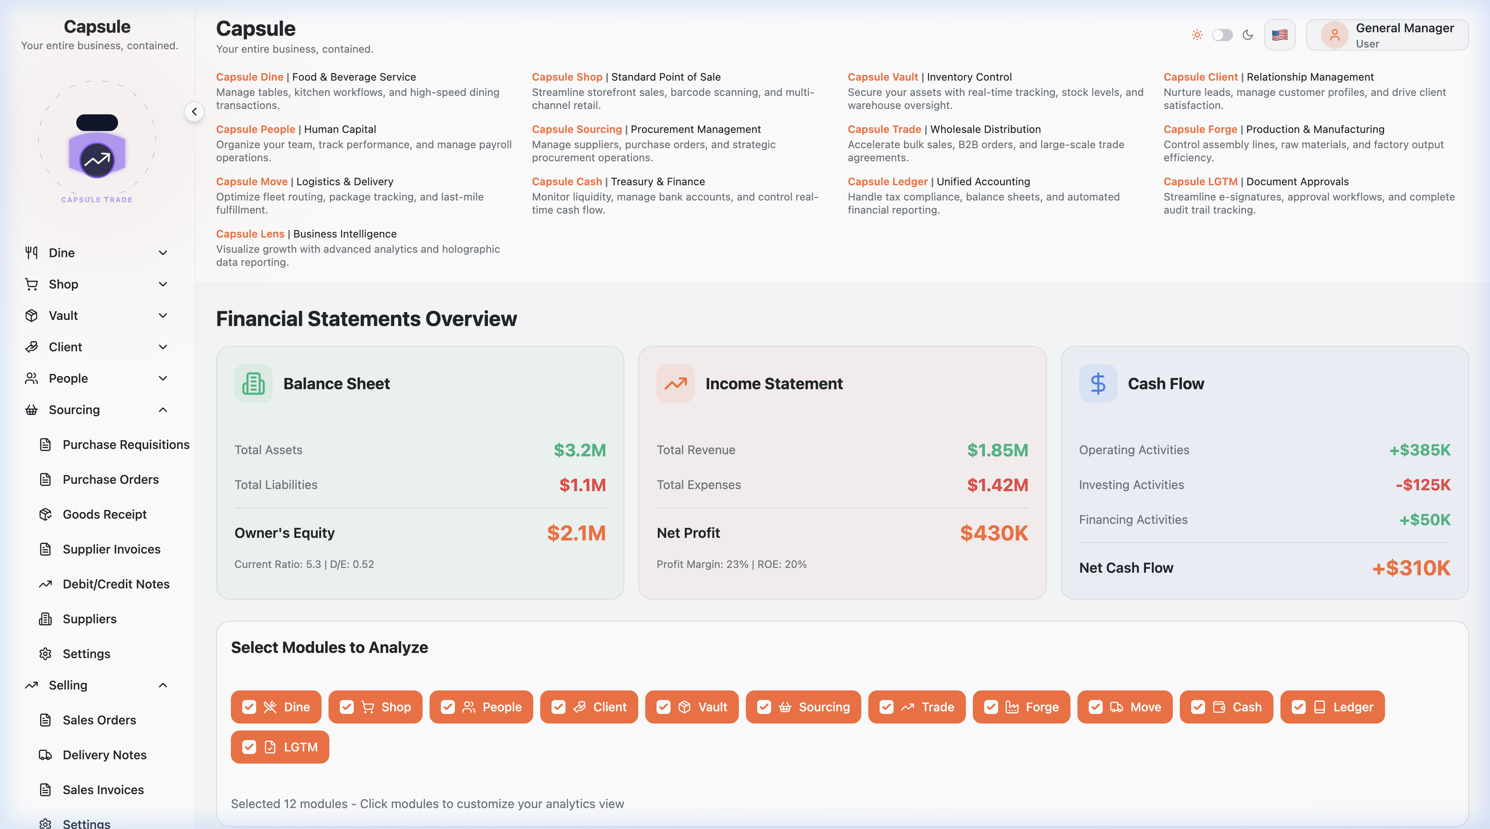The width and height of the screenshot is (1490, 829).
Task: Collapse the Sourcing menu chevron
Action: (x=163, y=410)
